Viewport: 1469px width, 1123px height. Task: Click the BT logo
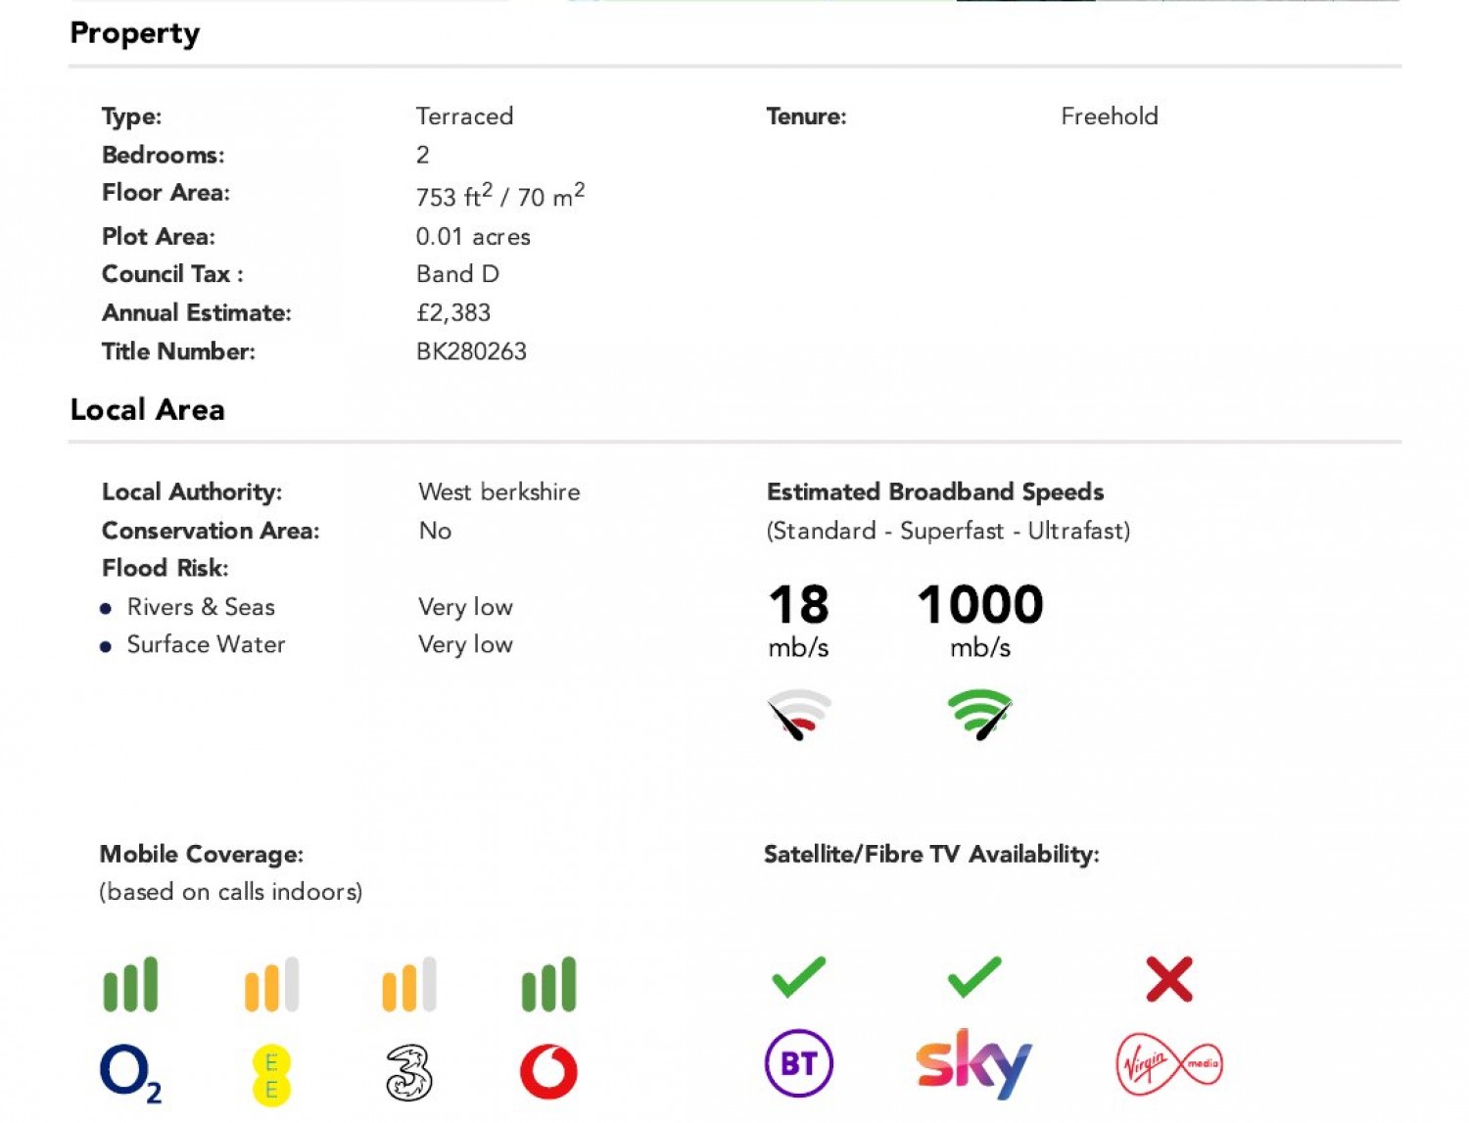pos(798,1063)
